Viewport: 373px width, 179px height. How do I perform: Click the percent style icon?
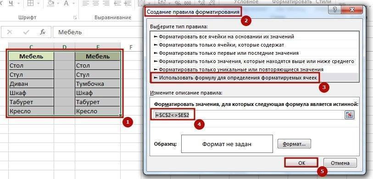point(178,3)
